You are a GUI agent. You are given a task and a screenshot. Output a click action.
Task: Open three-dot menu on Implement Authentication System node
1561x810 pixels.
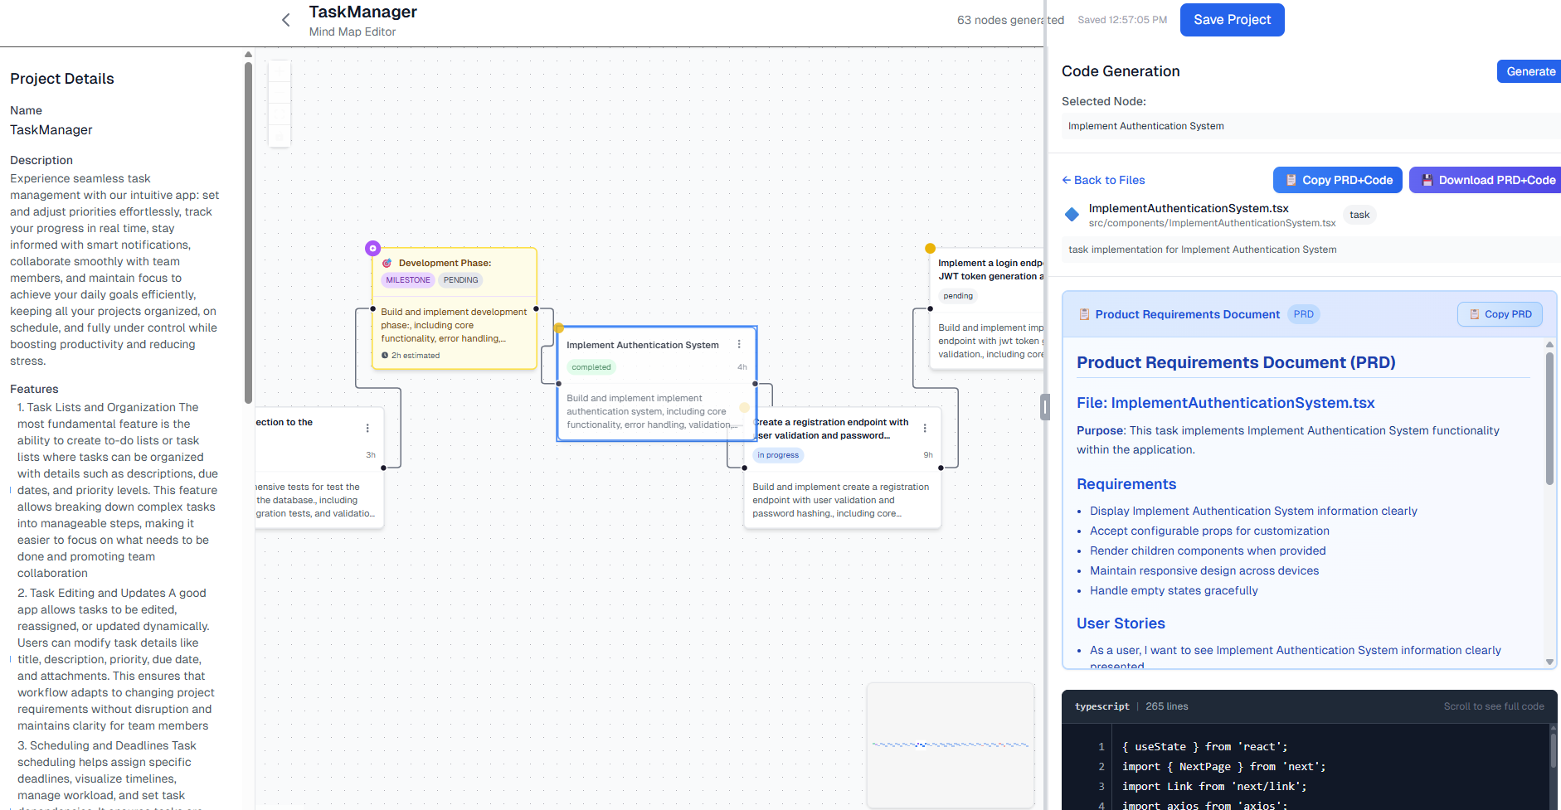coord(739,344)
